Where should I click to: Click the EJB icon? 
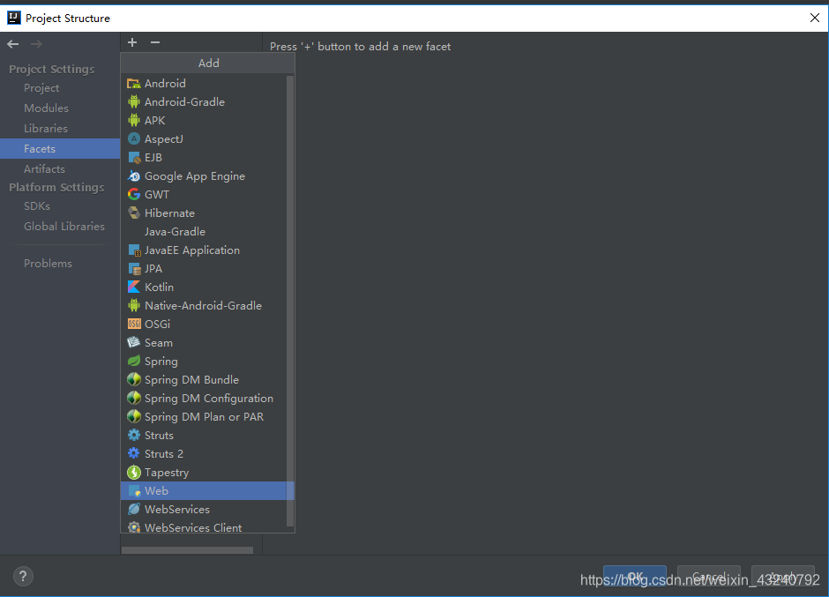pyautogui.click(x=134, y=158)
